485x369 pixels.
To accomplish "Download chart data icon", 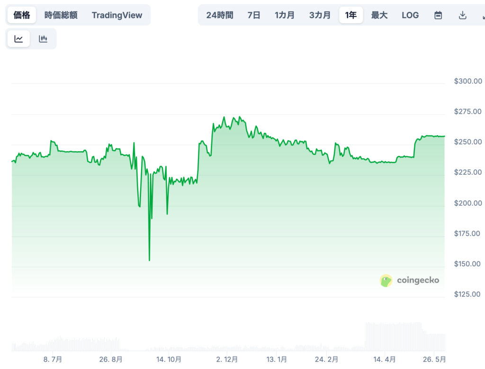I will [462, 15].
